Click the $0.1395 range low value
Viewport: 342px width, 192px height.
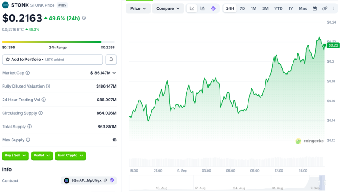click(8, 48)
